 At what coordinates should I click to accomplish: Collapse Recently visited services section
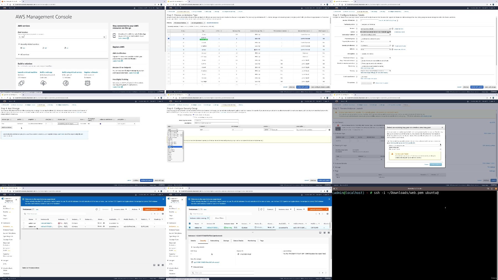point(19,44)
